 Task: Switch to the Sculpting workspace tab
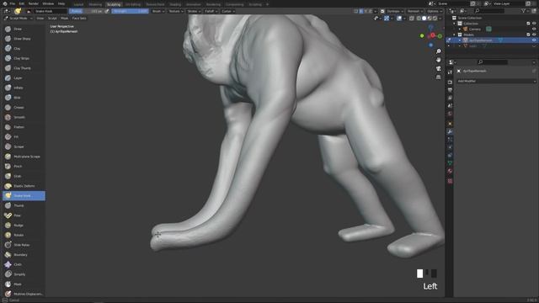click(114, 4)
